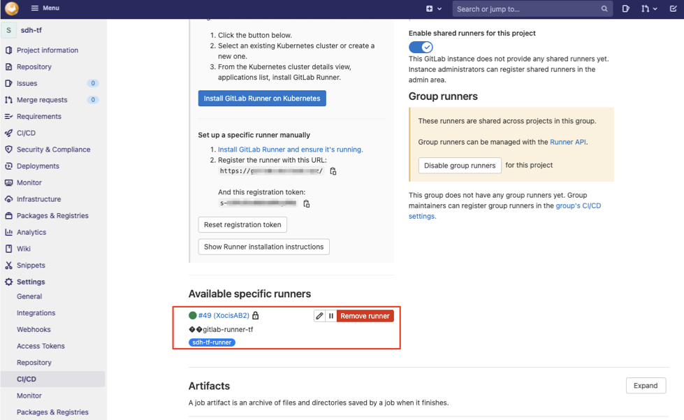Open the to-do list icon
The height and width of the screenshot is (420, 684).
click(673, 8)
